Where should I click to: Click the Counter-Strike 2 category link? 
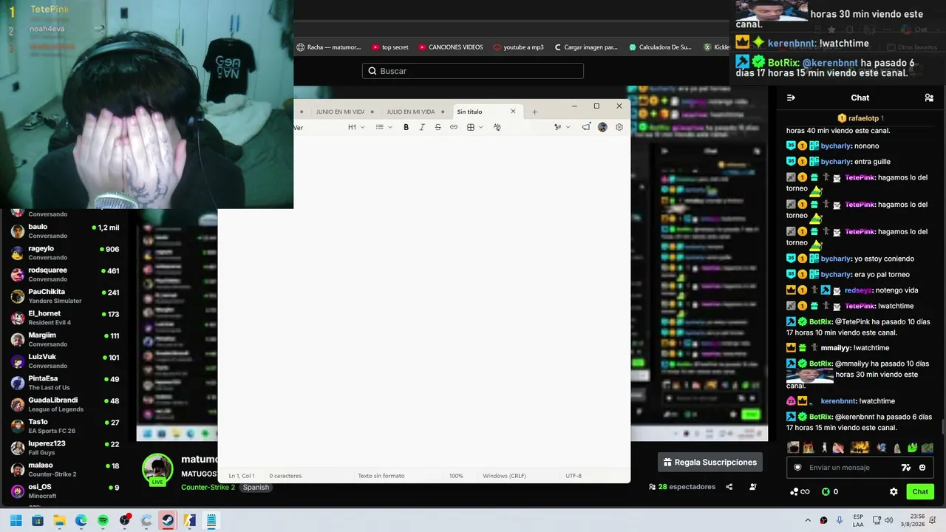(x=208, y=488)
